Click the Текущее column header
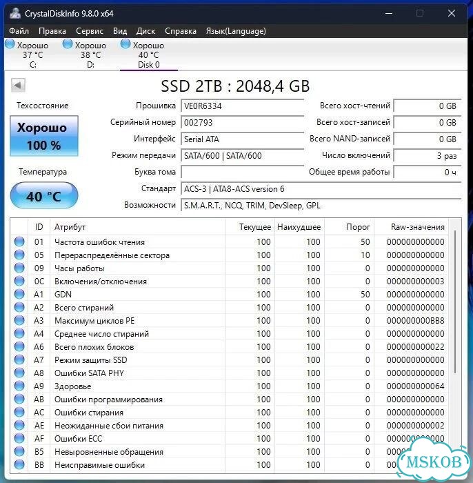The width and height of the screenshot is (473, 483). pos(250,227)
